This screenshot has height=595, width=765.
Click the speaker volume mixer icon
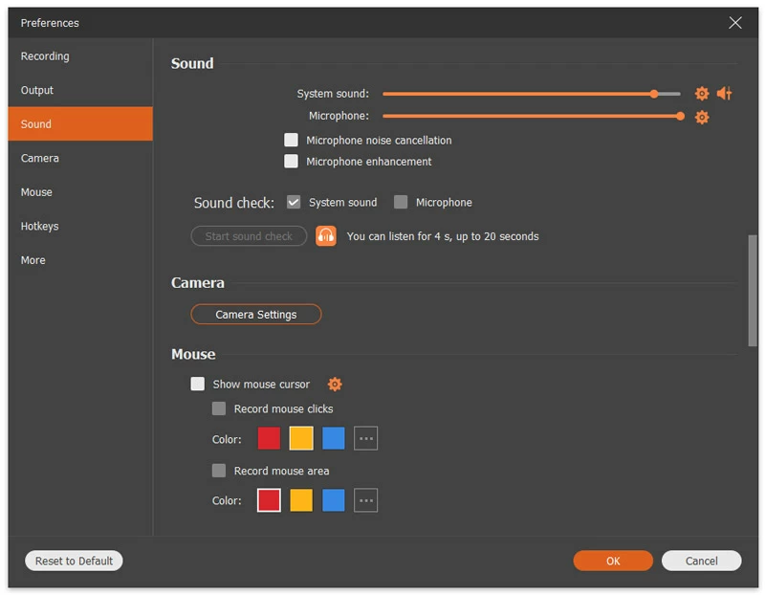point(724,94)
